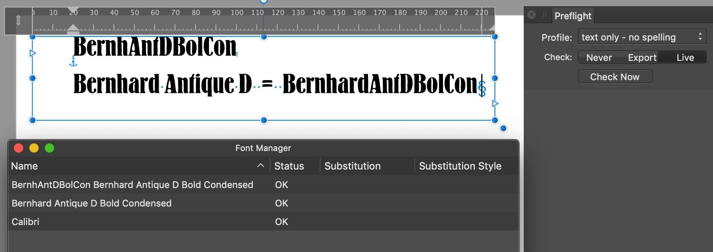Set Preflight check mode to Live
The width and height of the screenshot is (713, 252).
(x=685, y=57)
